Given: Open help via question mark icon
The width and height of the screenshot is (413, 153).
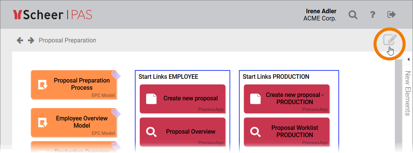Looking at the screenshot, I should click(372, 15).
